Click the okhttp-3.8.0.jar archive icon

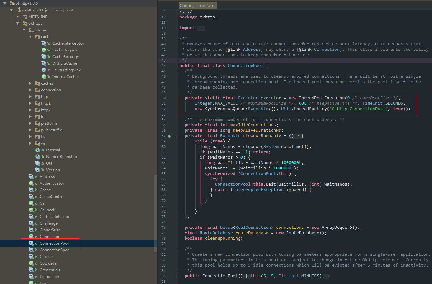point(18,10)
